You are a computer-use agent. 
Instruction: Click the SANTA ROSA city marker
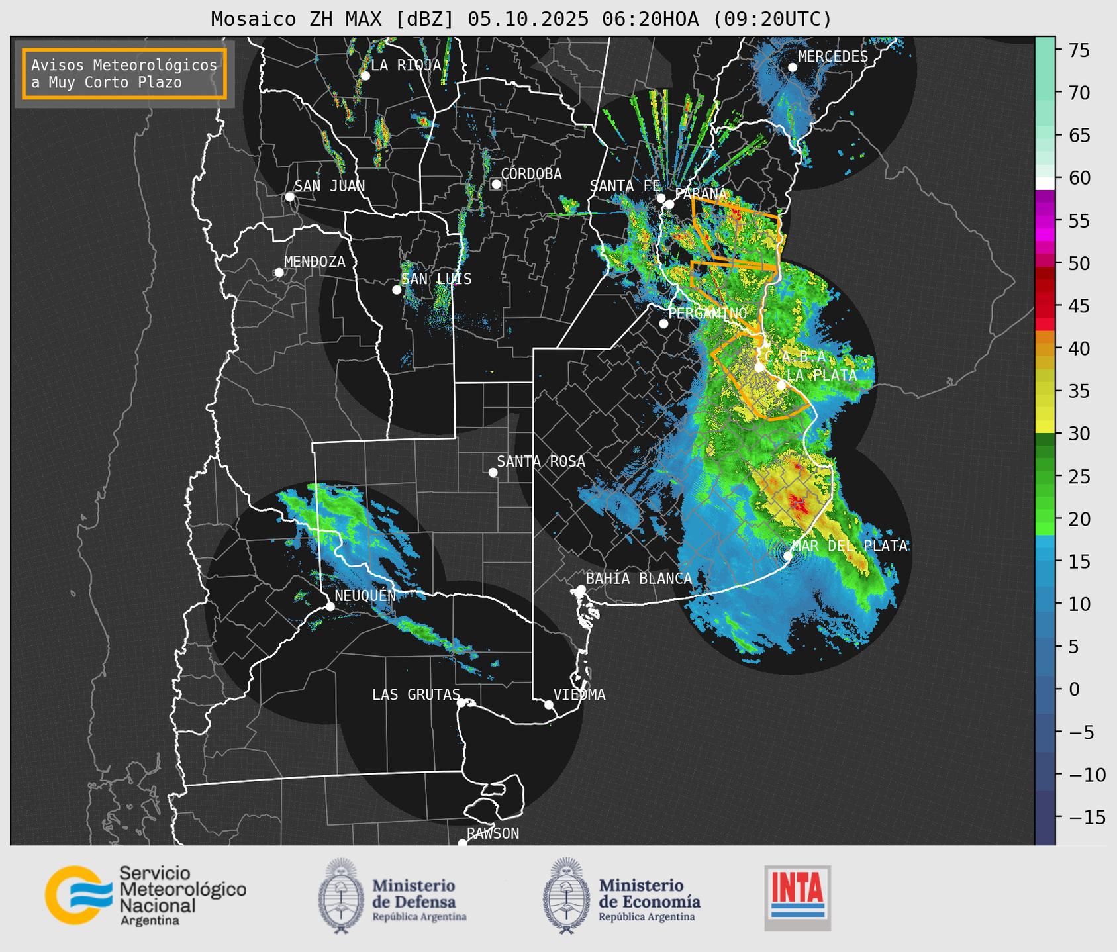(x=493, y=472)
